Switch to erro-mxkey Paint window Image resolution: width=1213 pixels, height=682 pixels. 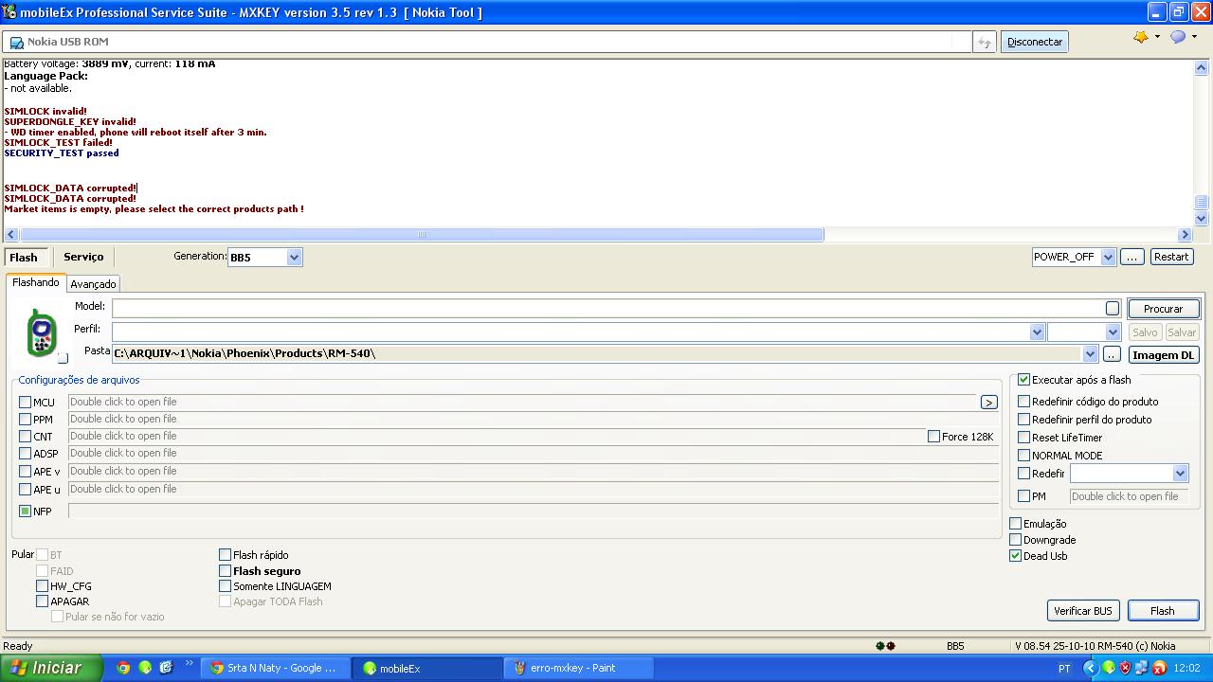click(579, 668)
